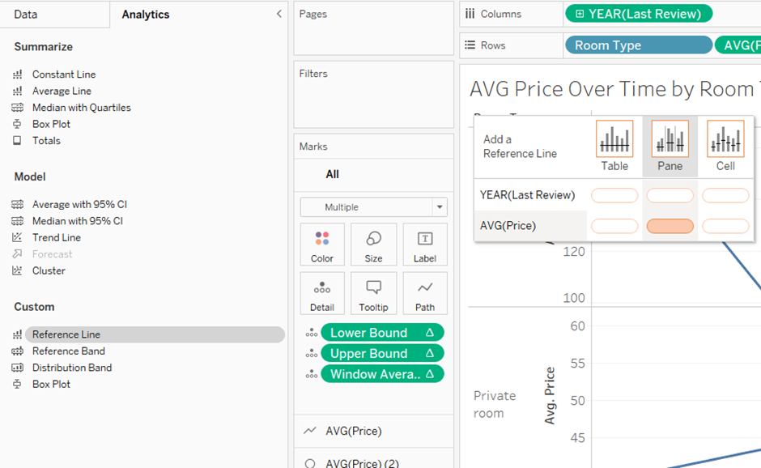
Task: Select Trend Line label
Action: click(57, 237)
